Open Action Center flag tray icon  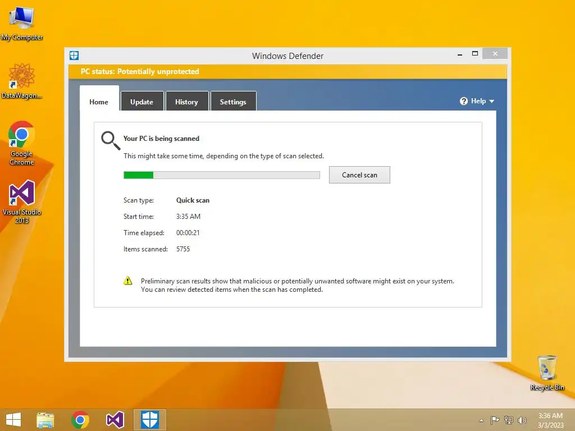[x=495, y=420]
